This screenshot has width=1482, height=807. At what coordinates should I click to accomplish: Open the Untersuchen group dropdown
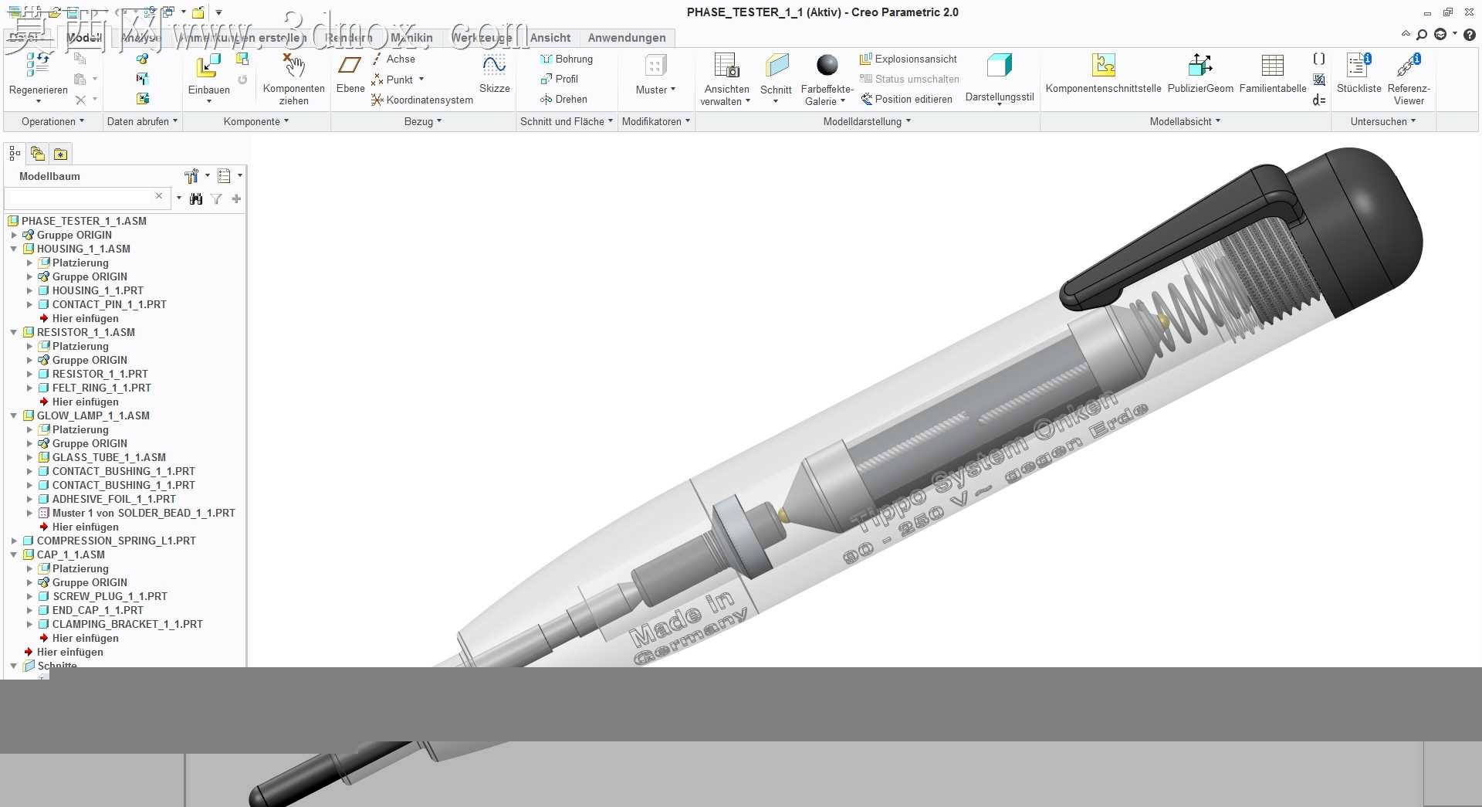(x=1383, y=121)
